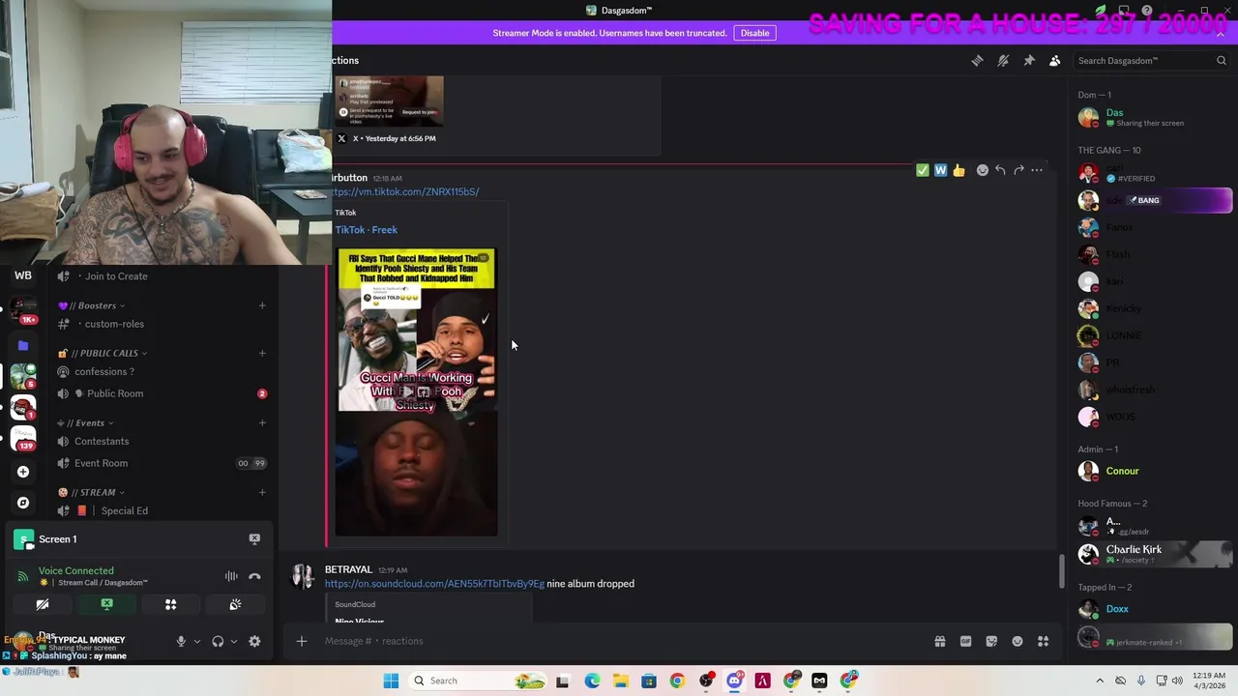This screenshot has height=696, width=1238.
Task: Collapse the PUBLIC CALLS category
Action: (x=103, y=353)
